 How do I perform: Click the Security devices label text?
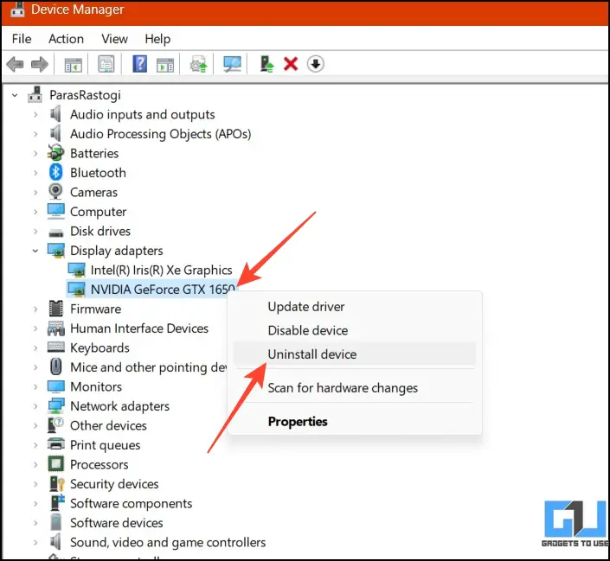pyautogui.click(x=114, y=483)
